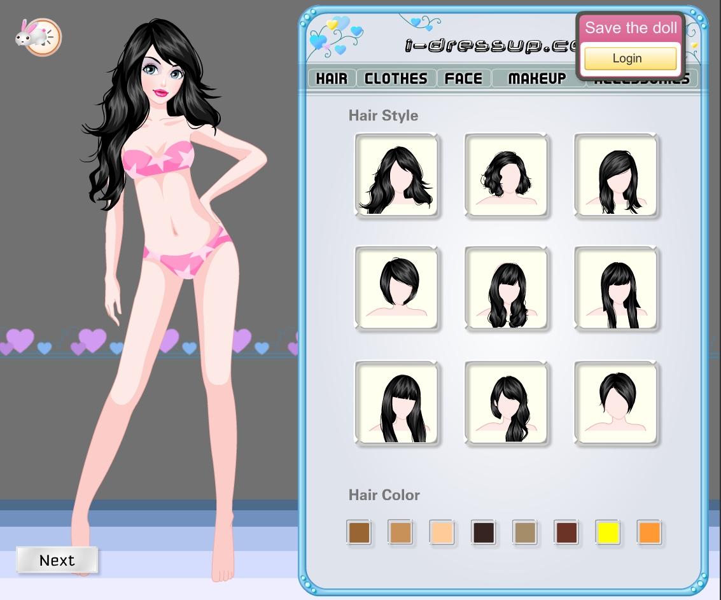Choose the black hair color swatch

483,533
